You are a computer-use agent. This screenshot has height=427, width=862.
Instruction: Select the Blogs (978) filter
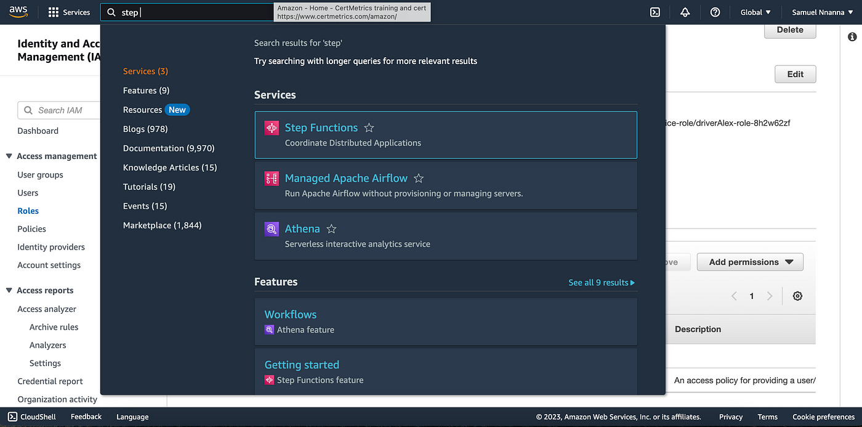coord(145,129)
